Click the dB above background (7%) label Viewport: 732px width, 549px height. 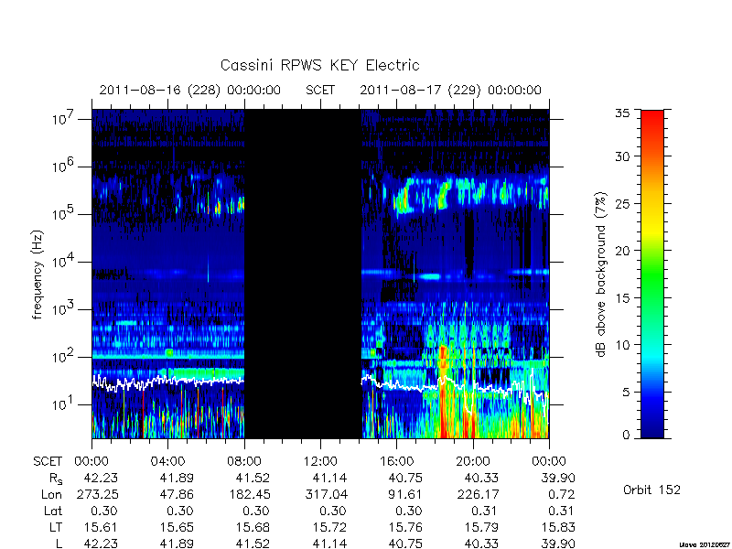602,274
